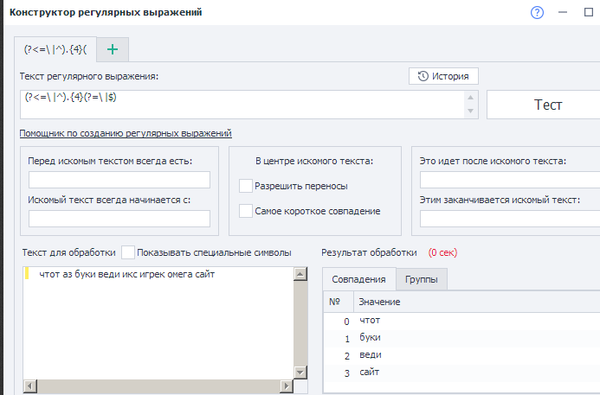The height and width of the screenshot is (395, 600).
Task: Click the window title 'Конструктор регулярных выражений'
Action: 106,12
